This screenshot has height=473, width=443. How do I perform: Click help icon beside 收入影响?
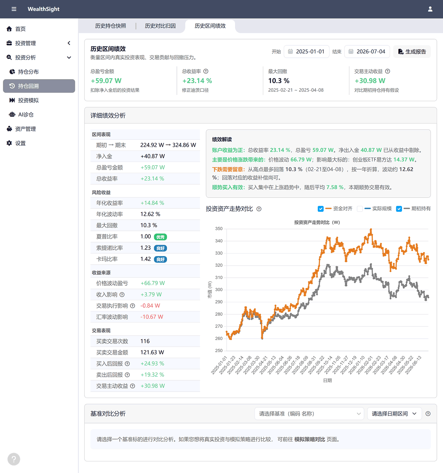(122, 295)
